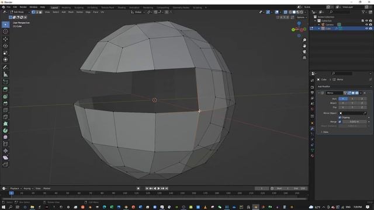This screenshot has width=374, height=210.
Task: Open the Mesh menu in viewport header
Action: coord(71,12)
